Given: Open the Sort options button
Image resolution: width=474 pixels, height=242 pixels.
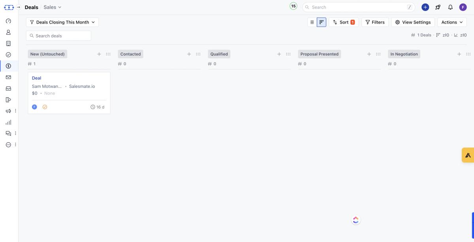Looking at the screenshot, I should coord(344,22).
